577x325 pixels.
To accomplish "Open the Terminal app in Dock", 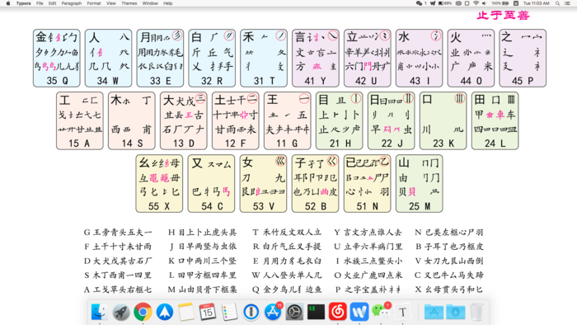I will pos(316,312).
